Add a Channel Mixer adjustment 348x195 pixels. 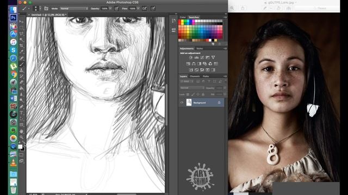click(x=210, y=64)
